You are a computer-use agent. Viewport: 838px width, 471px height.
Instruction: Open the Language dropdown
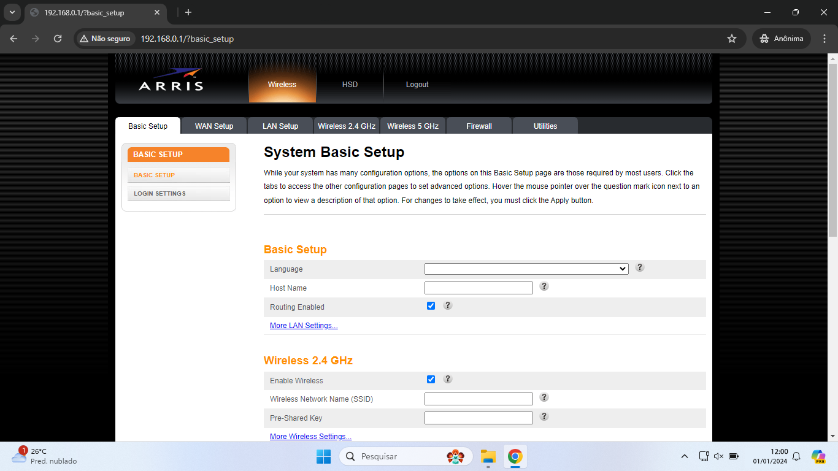[526, 269]
